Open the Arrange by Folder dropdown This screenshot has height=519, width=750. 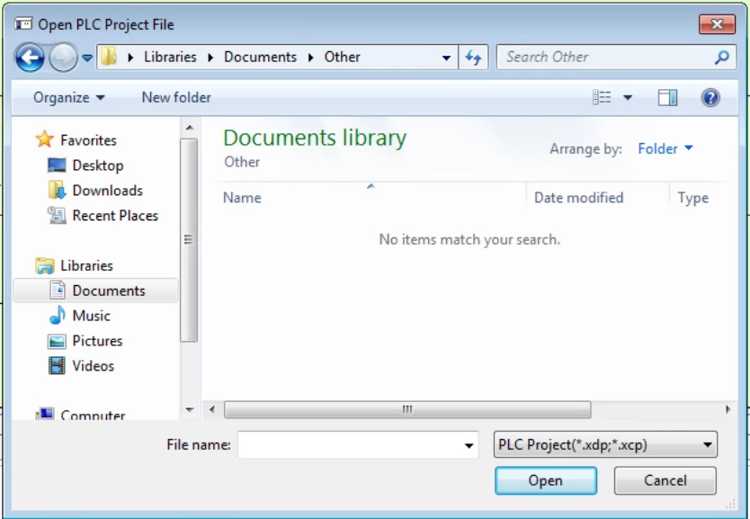[665, 148]
